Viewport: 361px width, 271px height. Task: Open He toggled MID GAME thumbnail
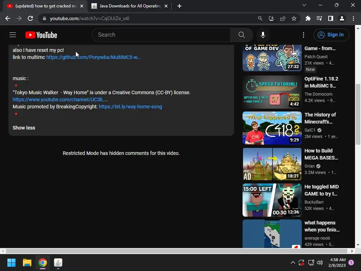[x=272, y=200]
